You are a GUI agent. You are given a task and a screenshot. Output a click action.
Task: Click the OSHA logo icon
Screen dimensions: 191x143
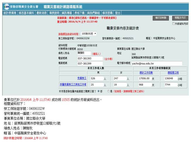7,7
